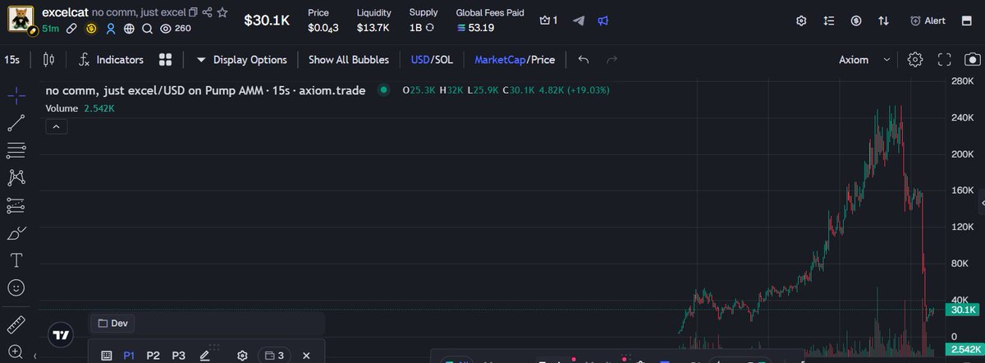Select the crosshair cursor tool
This screenshot has width=985, height=363.
16,95
